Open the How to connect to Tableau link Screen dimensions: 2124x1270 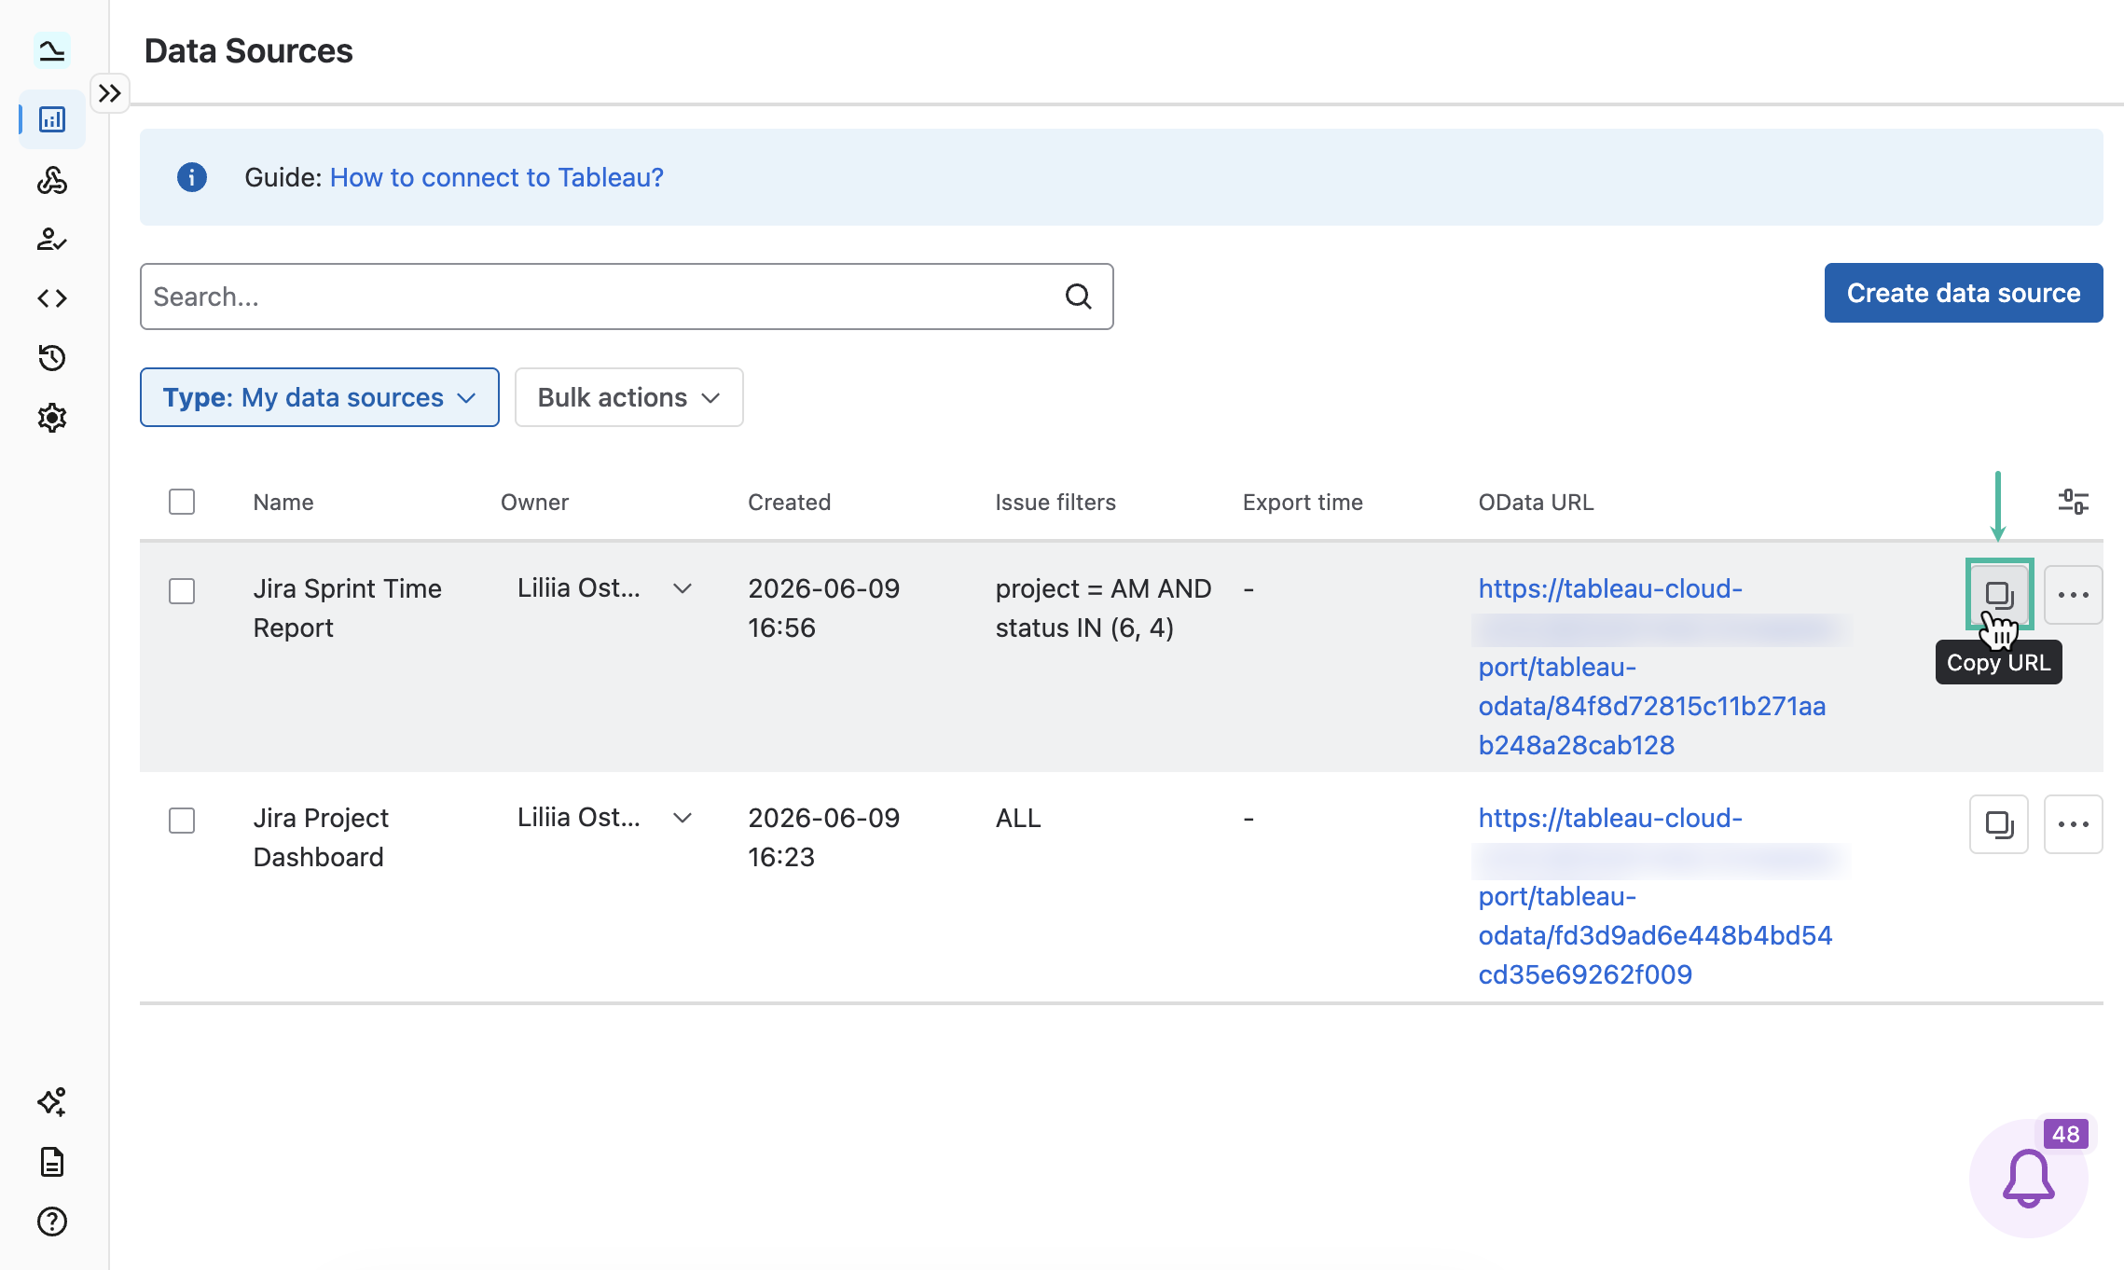click(x=497, y=177)
